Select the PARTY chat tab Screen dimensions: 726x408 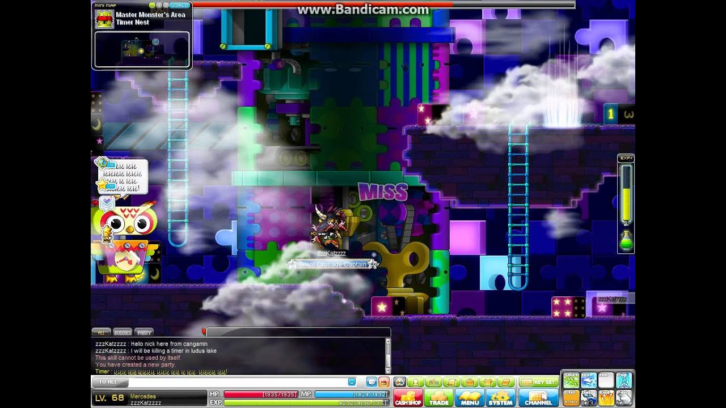coord(144,333)
